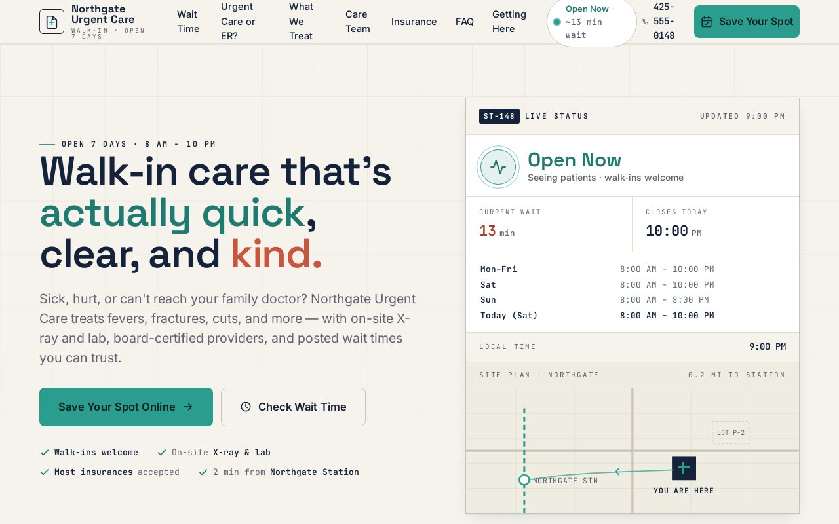Open the Wait Time nav item
This screenshot has height=524, width=839.
188,22
